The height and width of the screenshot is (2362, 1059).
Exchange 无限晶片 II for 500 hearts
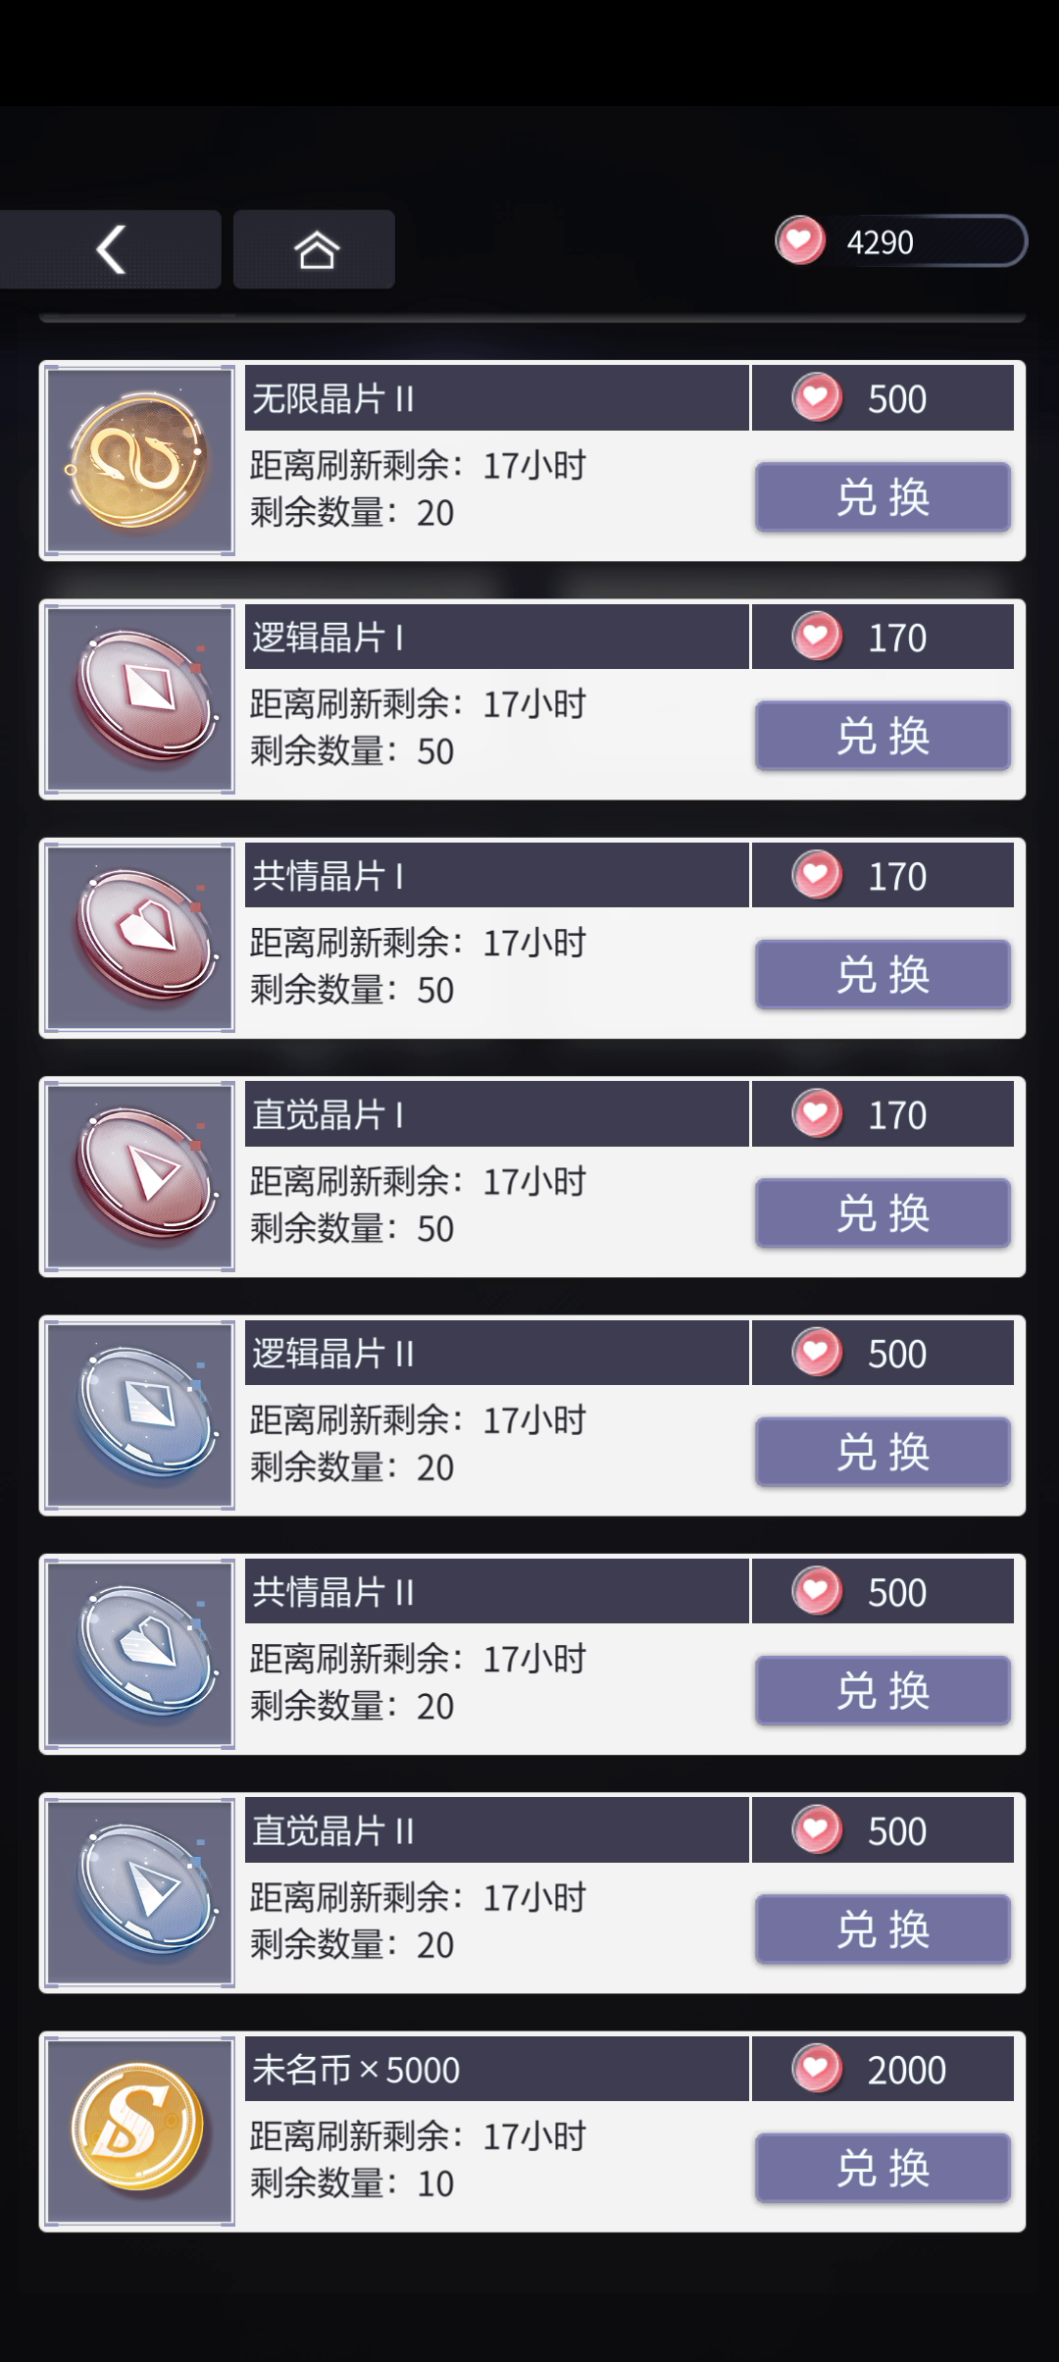[882, 497]
